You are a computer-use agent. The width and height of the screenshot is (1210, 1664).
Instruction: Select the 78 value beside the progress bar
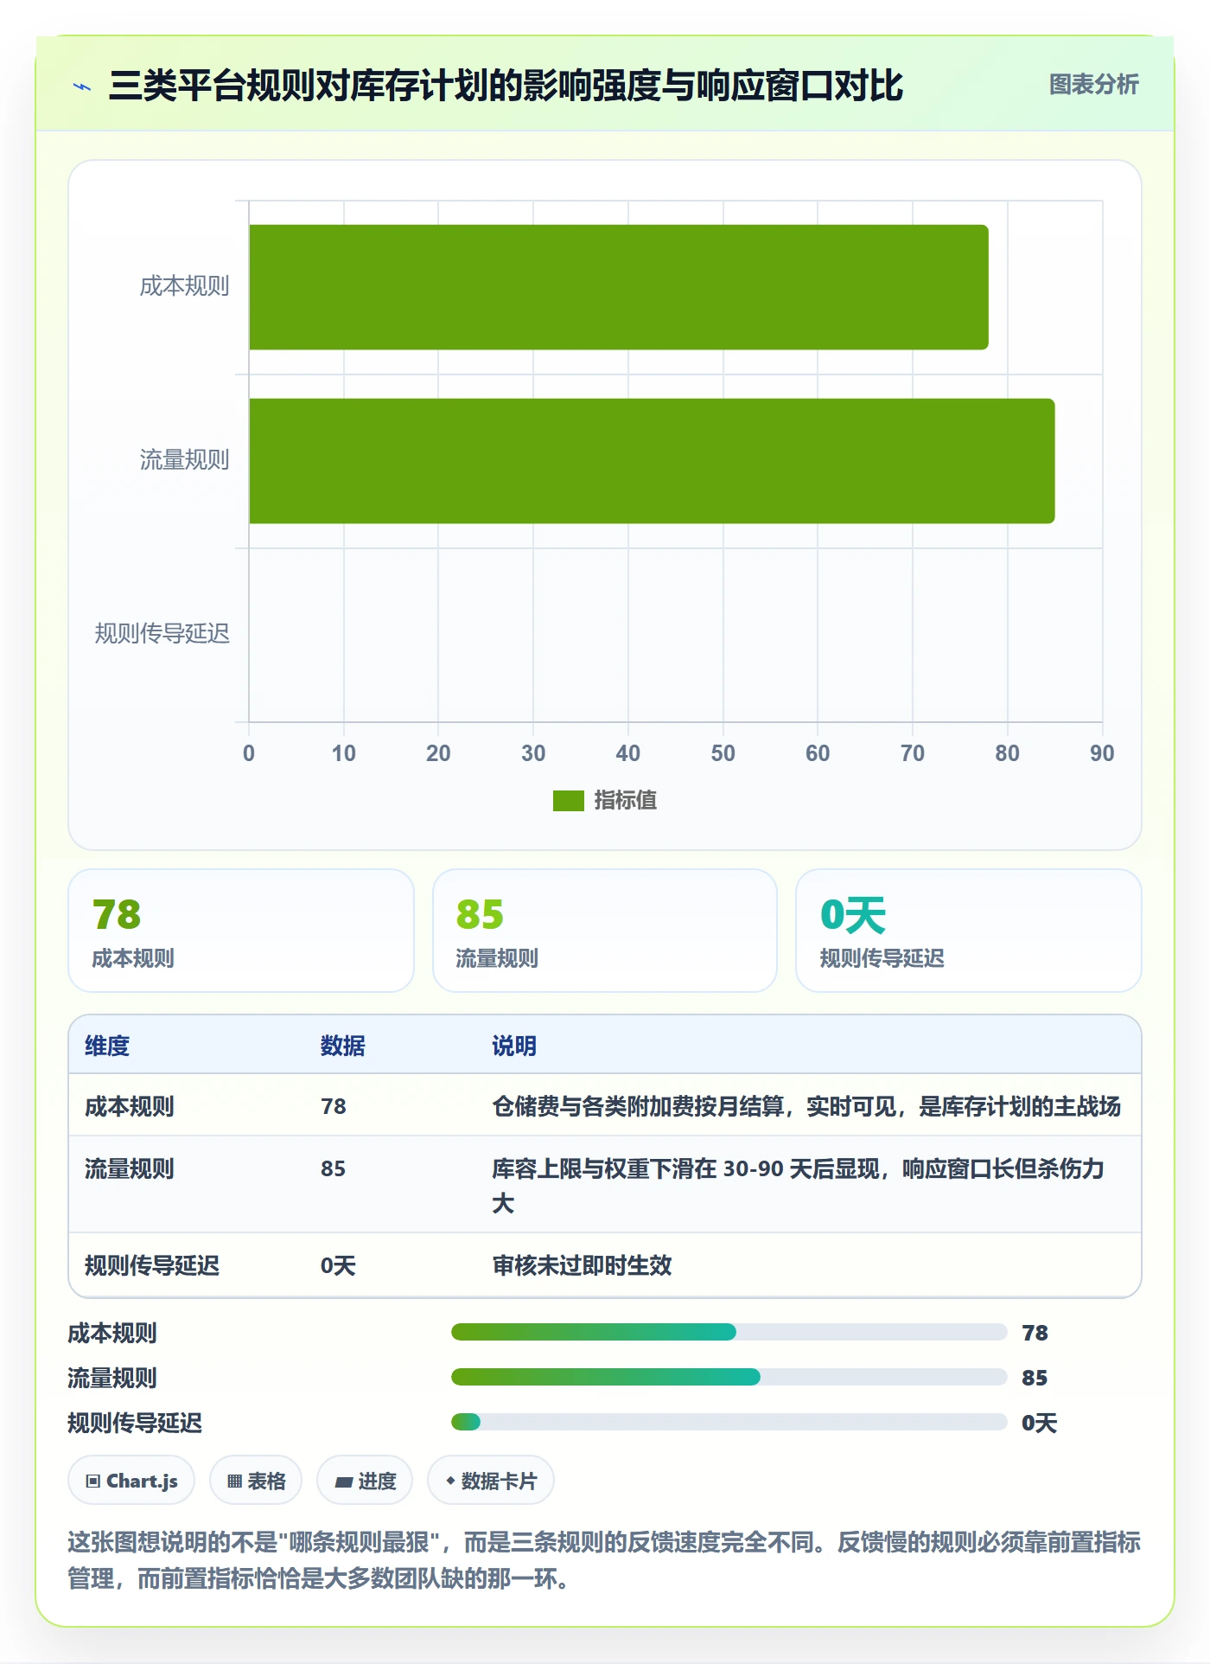(x=1035, y=1333)
